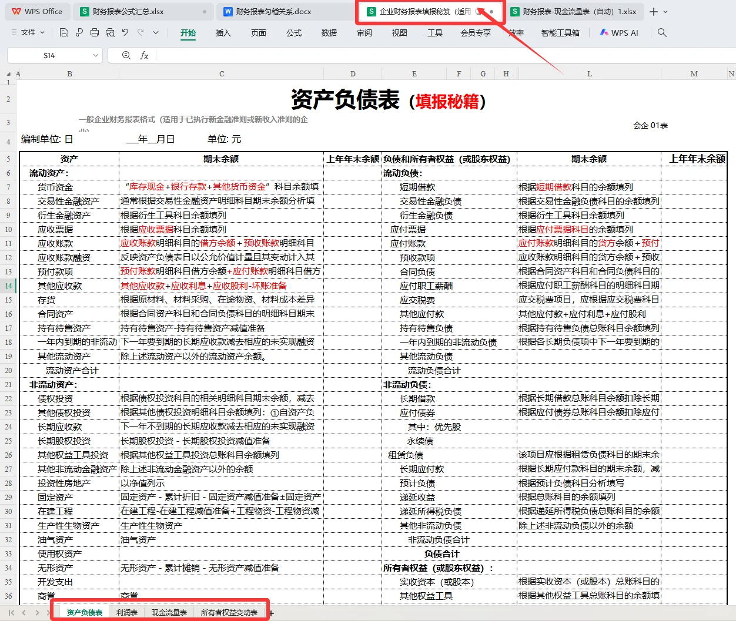Open the 文件 menu
Screen dimensions: 736x621
tap(28, 33)
